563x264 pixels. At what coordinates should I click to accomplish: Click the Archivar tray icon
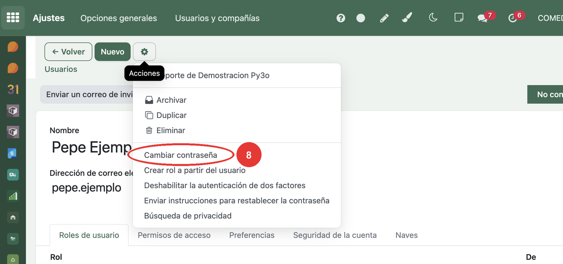pos(149,100)
